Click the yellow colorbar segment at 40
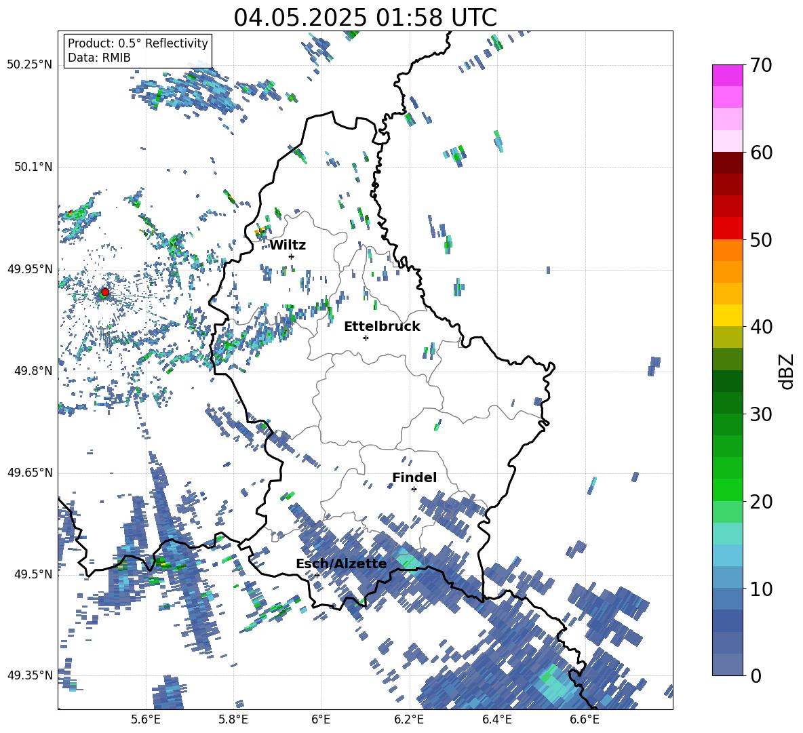This screenshot has width=803, height=733. point(727,315)
